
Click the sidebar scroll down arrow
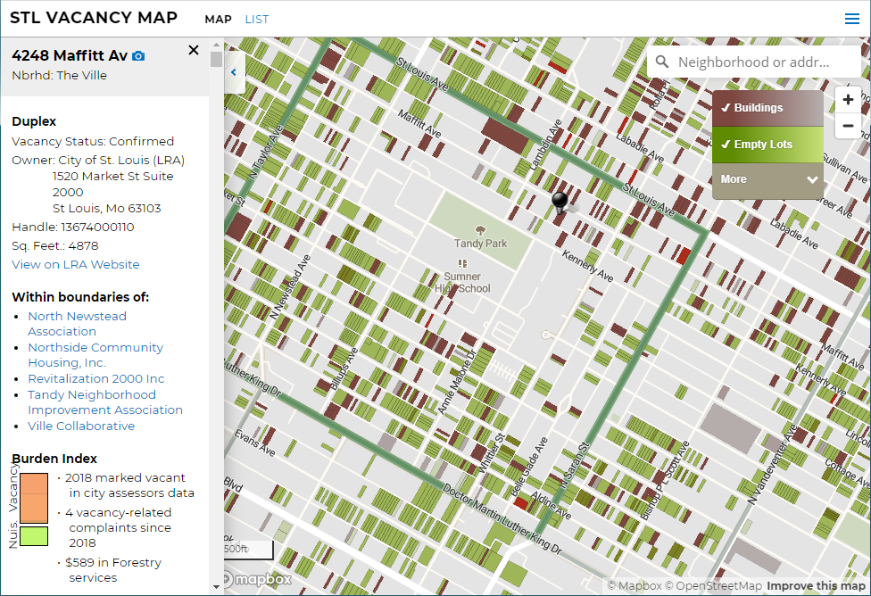[216, 587]
